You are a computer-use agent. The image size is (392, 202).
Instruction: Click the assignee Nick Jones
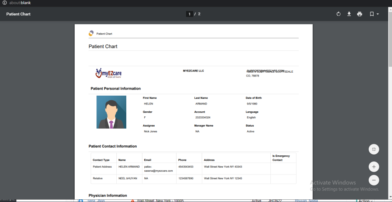point(150,131)
